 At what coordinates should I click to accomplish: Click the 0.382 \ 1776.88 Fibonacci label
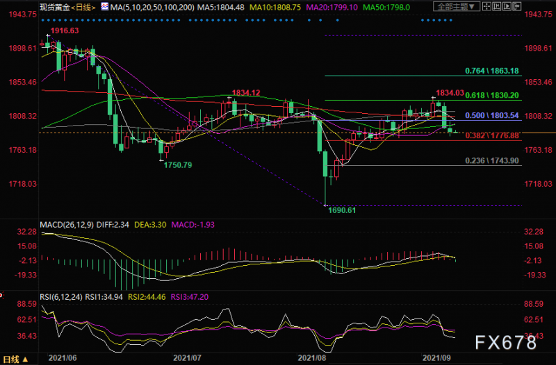coord(492,135)
